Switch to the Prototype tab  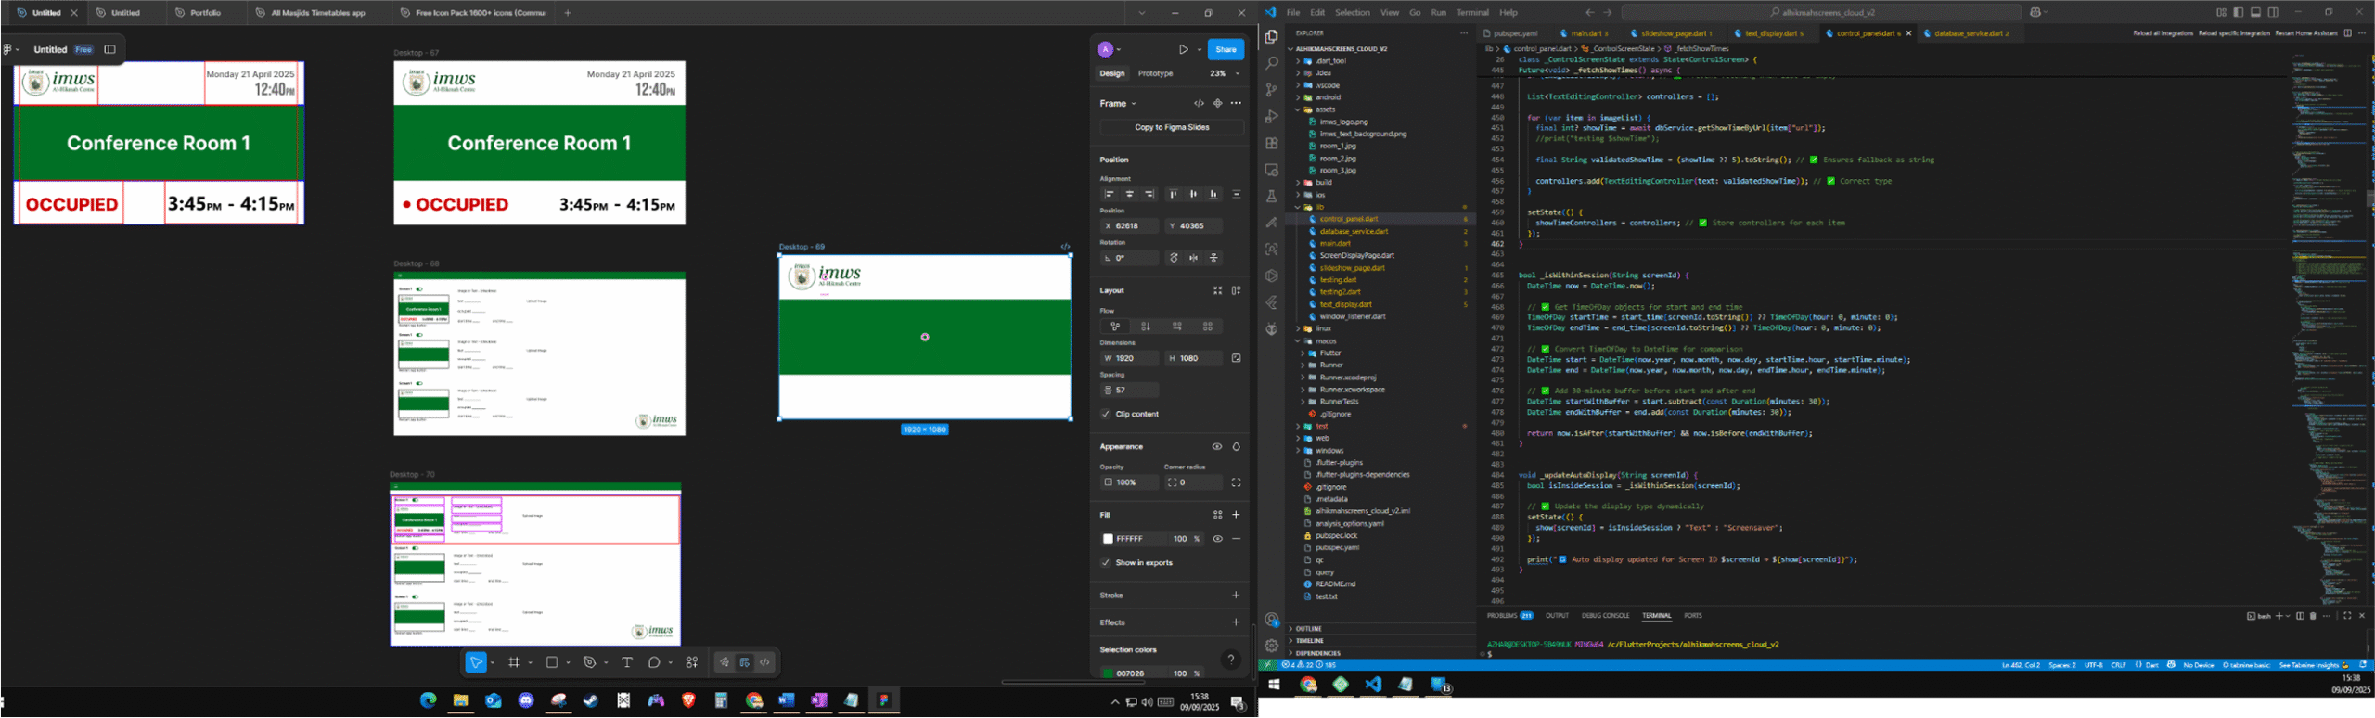1155,73
